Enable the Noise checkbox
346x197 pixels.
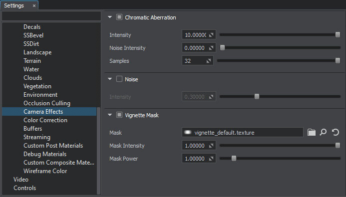click(119, 79)
